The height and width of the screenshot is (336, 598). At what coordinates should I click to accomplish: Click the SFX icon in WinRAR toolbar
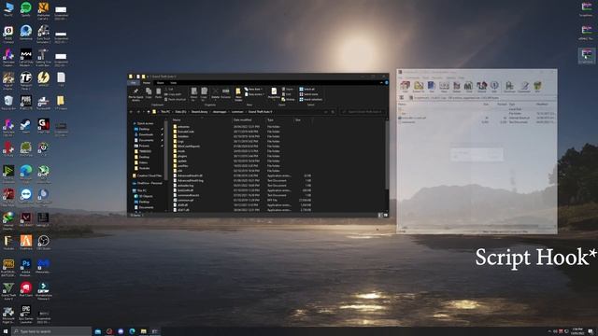tap(537, 87)
